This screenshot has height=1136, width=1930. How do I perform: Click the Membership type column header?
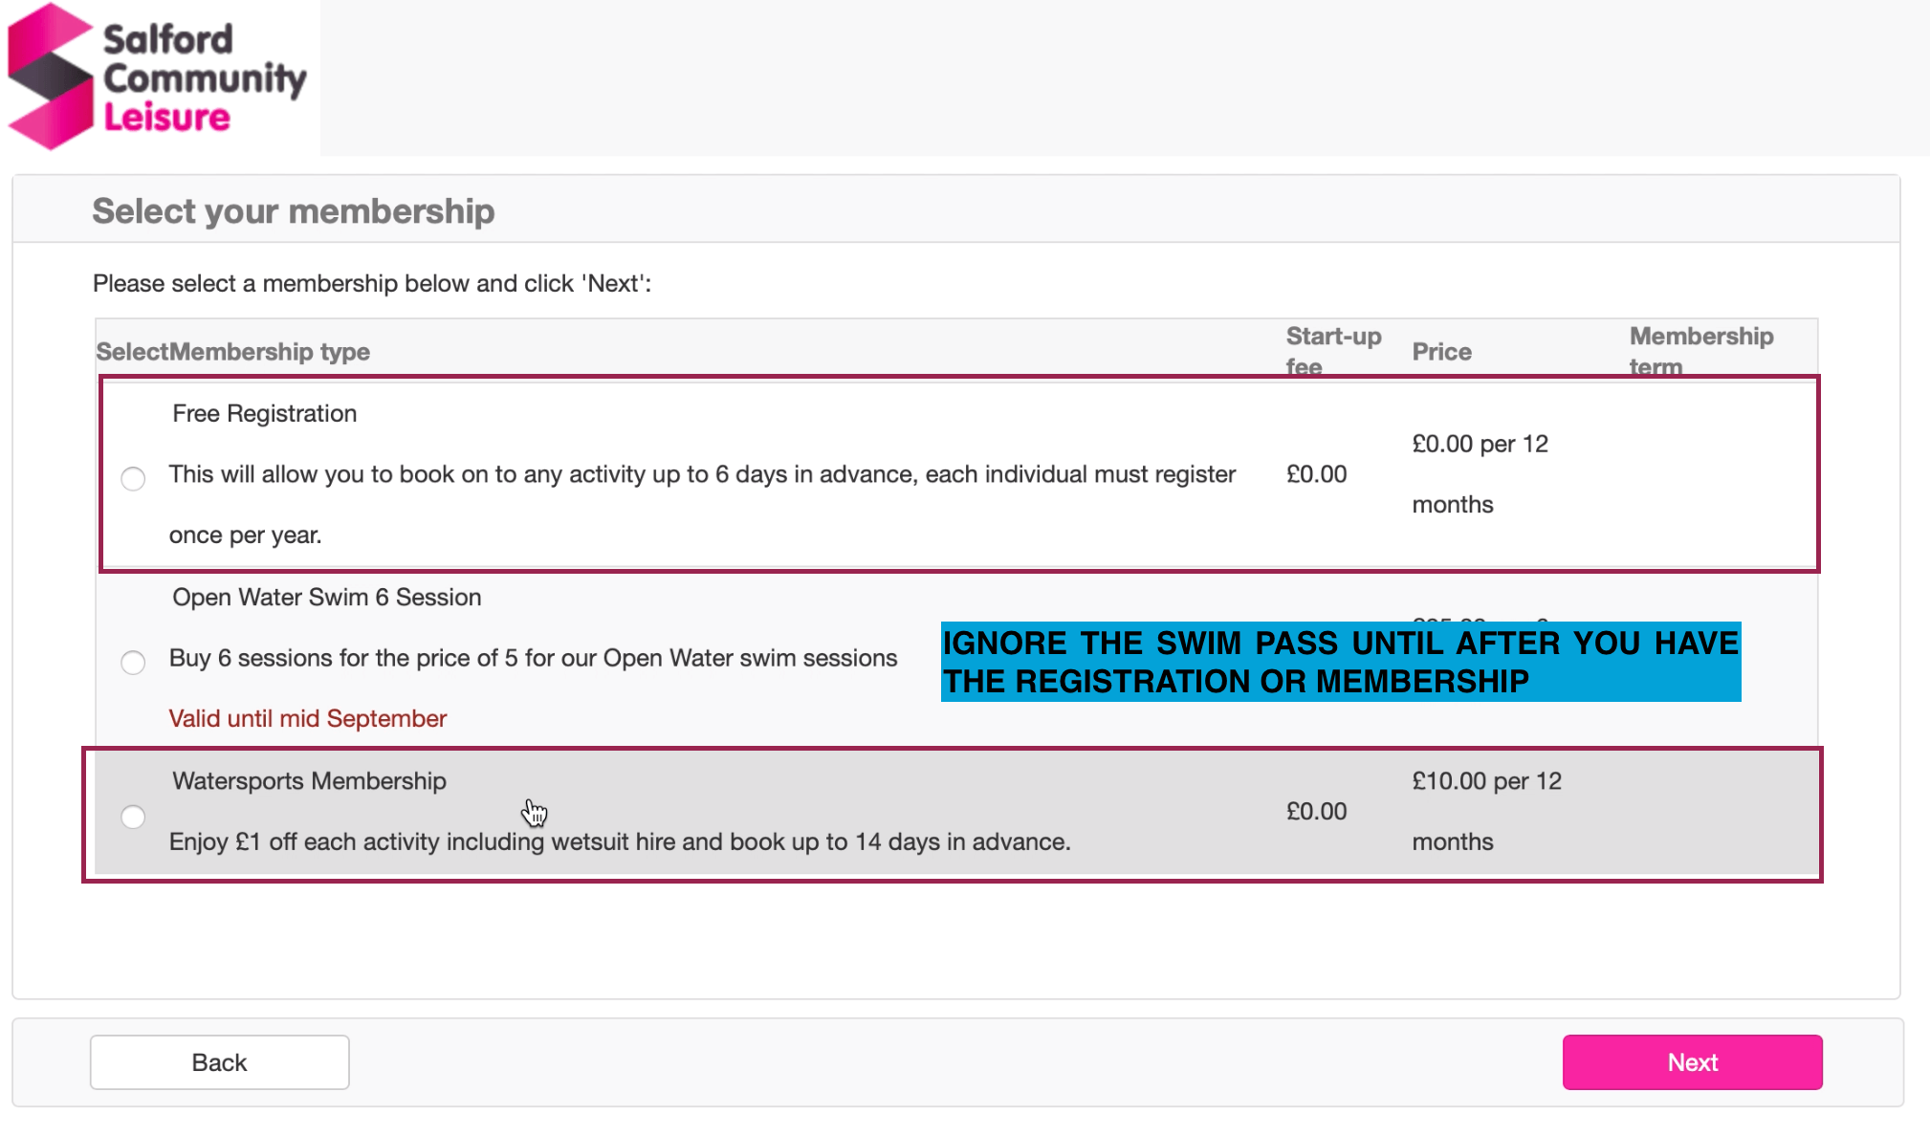pos(270,352)
